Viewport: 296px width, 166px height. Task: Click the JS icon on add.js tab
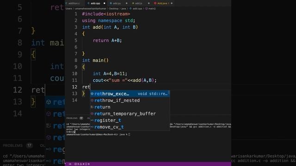coord(133,3)
